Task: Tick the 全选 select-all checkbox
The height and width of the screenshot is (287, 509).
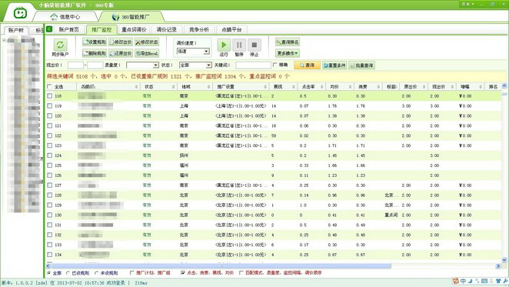Action: (x=49, y=87)
